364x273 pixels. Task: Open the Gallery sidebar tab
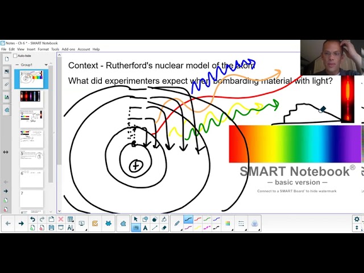7,72
